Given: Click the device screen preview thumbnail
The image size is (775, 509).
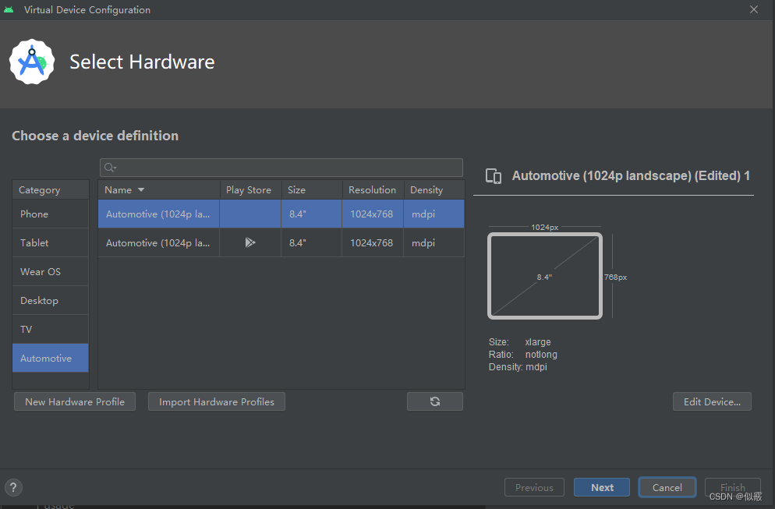Looking at the screenshot, I should click(545, 276).
